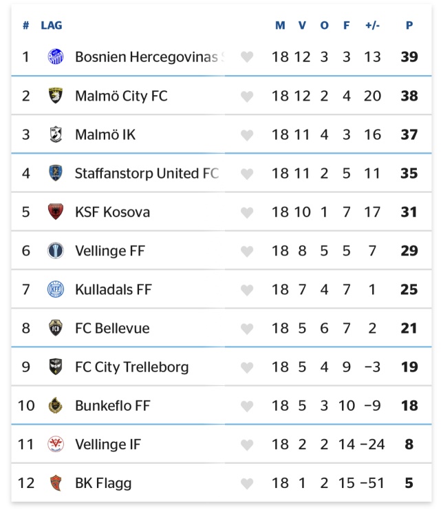Click the BK Flagg orange crest
The image size is (443, 510).
[56, 482]
